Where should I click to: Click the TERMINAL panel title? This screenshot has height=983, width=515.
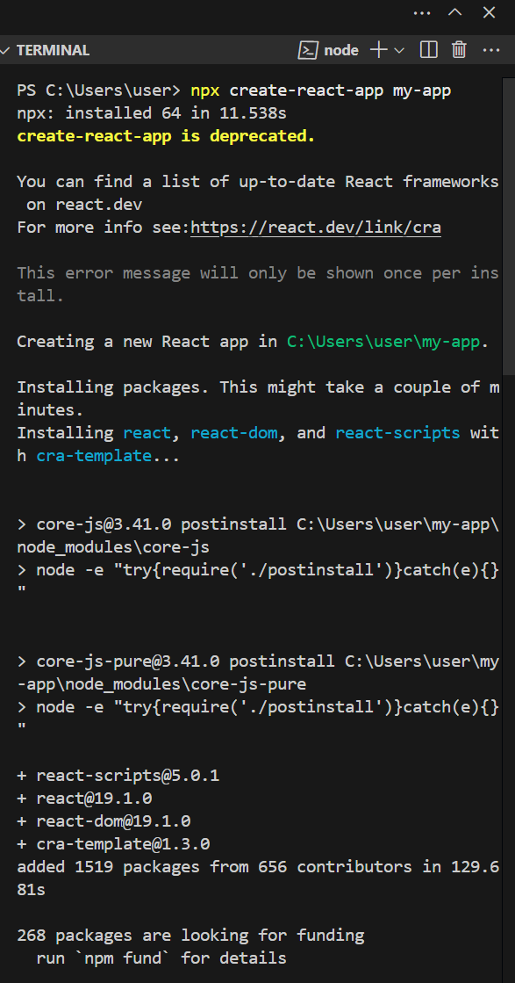[54, 50]
